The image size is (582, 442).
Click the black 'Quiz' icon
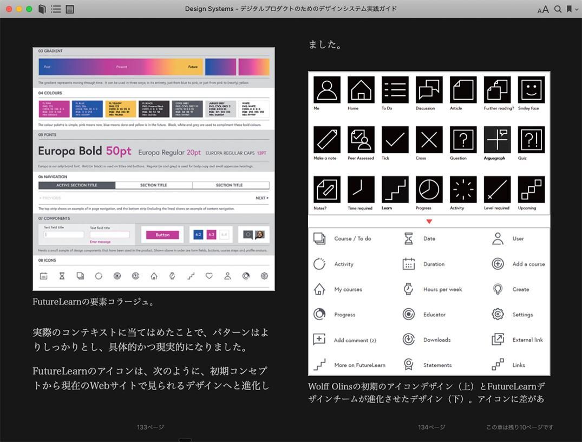pyautogui.click(x=531, y=140)
